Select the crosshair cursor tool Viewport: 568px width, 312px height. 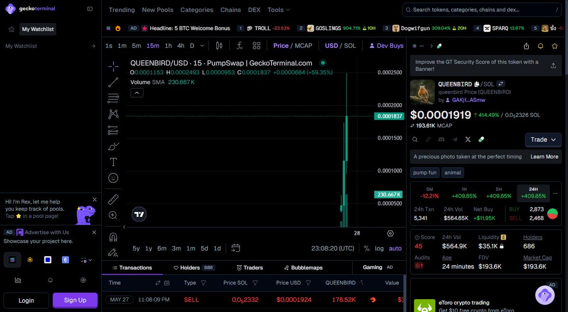tap(113, 66)
